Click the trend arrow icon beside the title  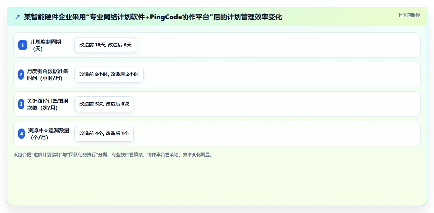tap(18, 17)
